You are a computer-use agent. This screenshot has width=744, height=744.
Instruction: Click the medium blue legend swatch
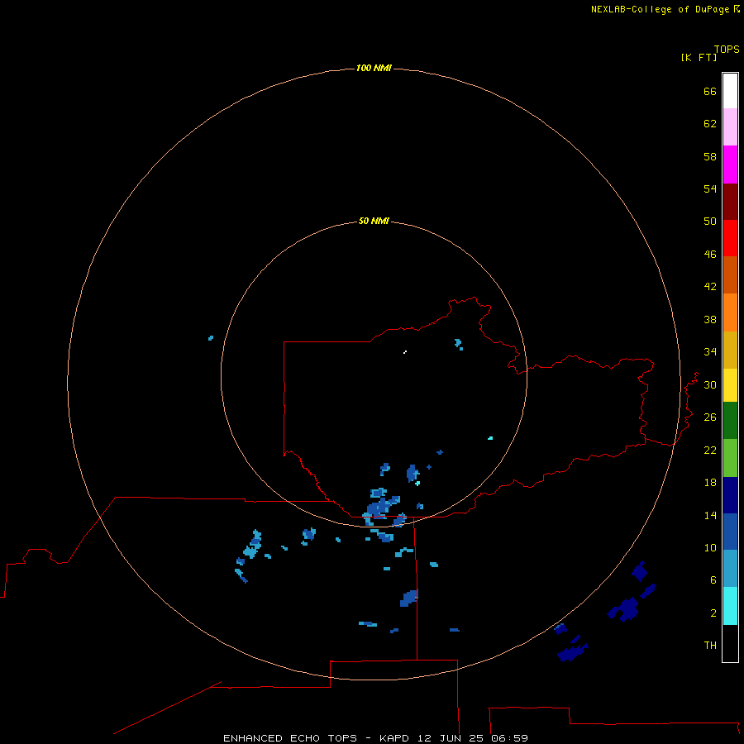(x=730, y=532)
